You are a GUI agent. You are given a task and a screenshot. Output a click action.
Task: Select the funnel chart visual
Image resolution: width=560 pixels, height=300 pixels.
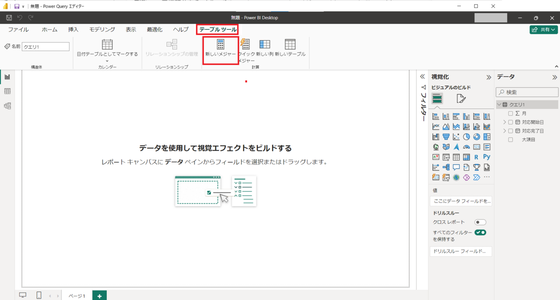(446, 136)
